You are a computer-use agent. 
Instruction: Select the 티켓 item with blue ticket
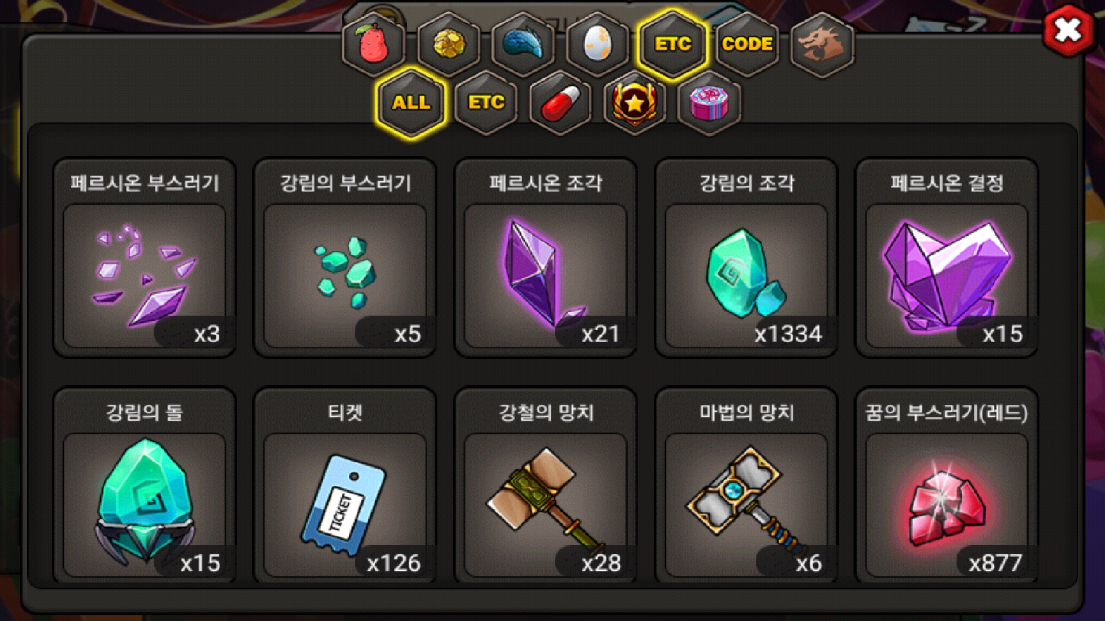pos(345,486)
